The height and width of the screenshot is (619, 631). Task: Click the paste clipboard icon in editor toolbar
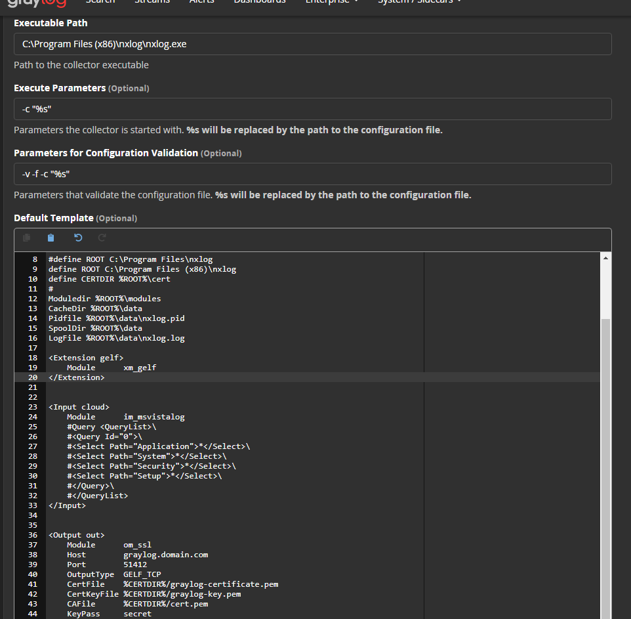click(51, 238)
